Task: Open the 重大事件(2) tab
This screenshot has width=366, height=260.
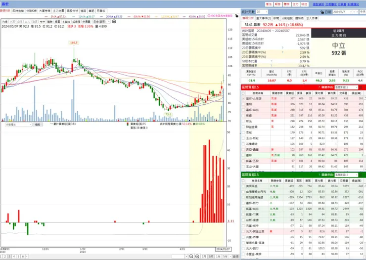Action: point(264,18)
